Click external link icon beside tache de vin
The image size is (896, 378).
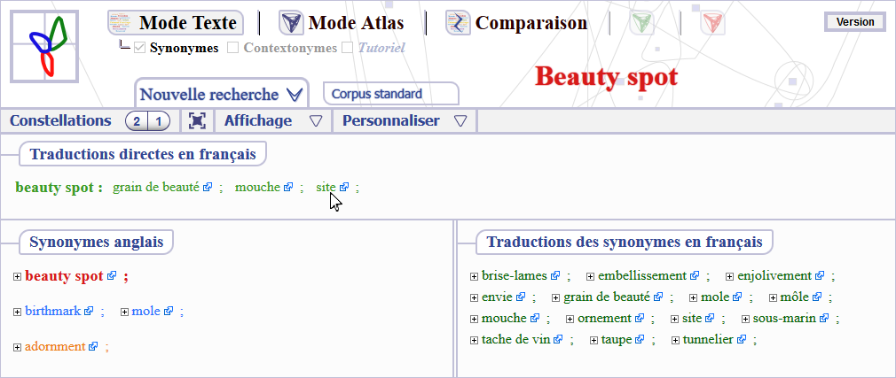556,340
